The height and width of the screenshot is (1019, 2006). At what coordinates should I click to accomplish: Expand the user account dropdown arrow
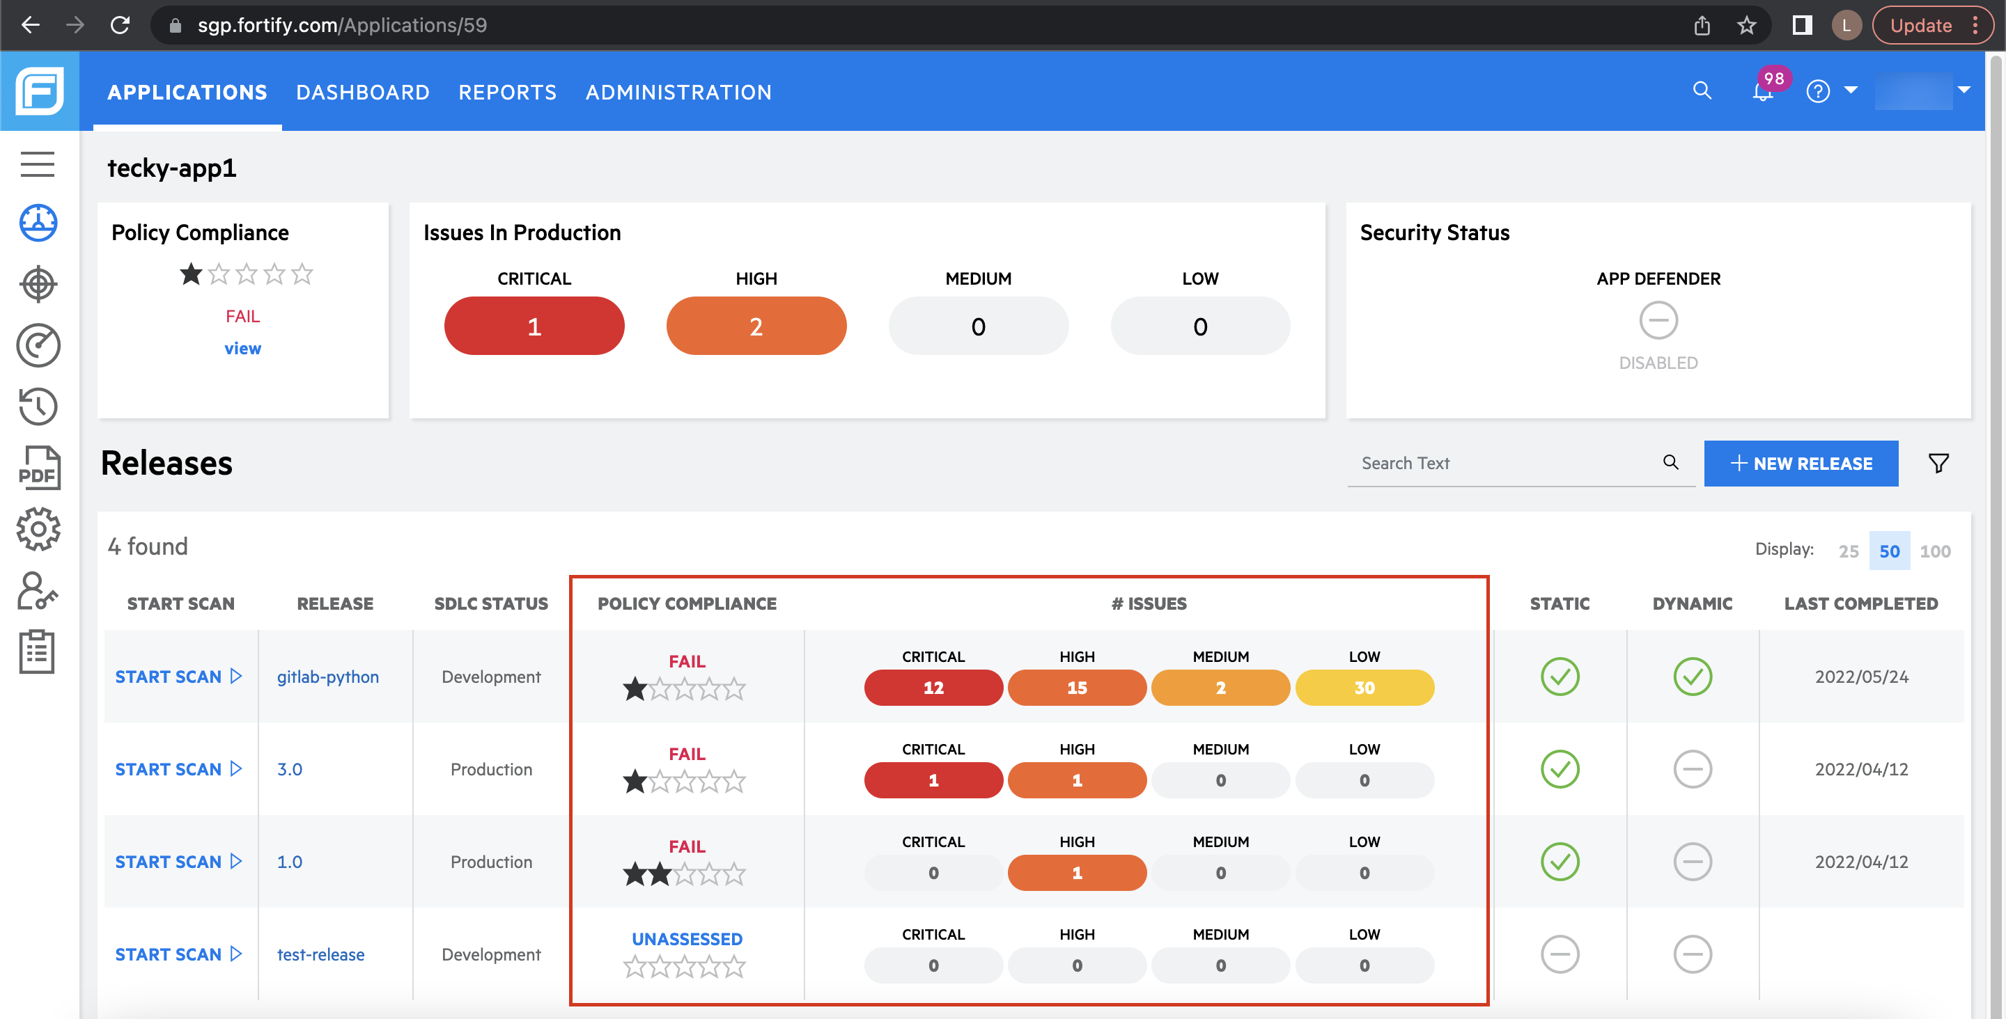click(x=1964, y=90)
